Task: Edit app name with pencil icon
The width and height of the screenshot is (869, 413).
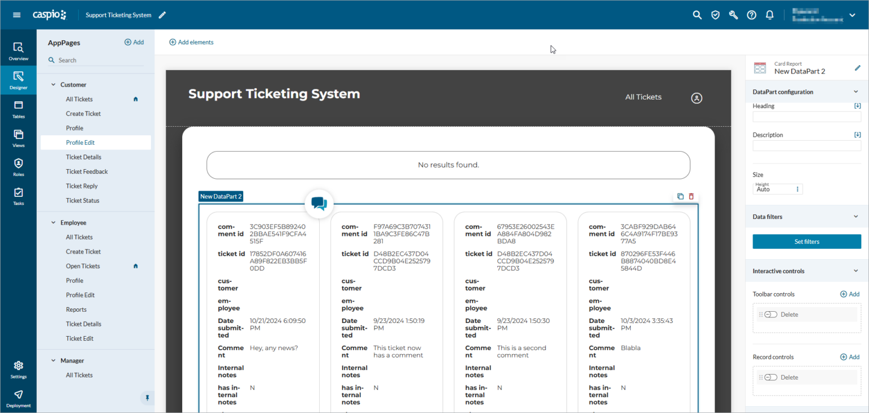Action: 162,15
